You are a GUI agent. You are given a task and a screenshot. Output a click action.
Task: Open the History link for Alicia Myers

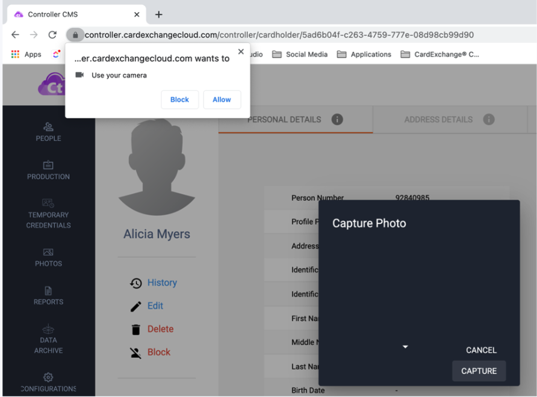(161, 283)
